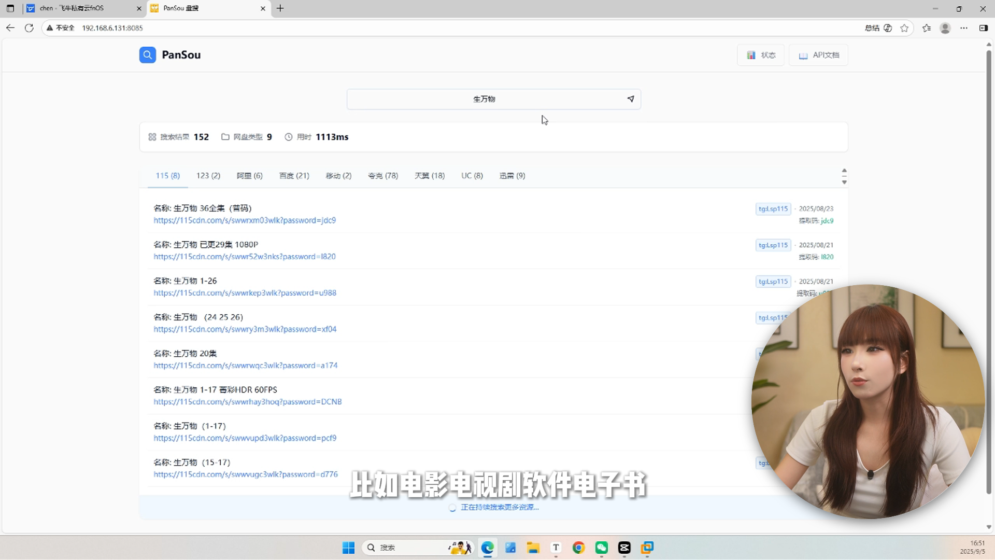This screenshot has width=995, height=560.
Task: Open browser settings via the three-dots menu
Action: [963, 28]
